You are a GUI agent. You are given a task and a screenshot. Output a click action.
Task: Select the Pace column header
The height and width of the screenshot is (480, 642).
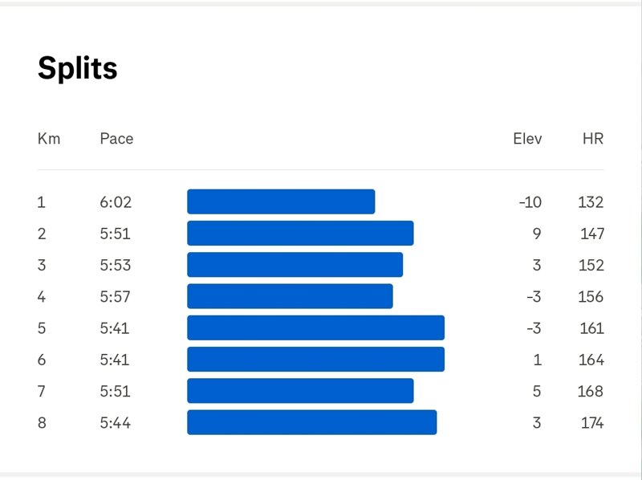[x=116, y=139]
